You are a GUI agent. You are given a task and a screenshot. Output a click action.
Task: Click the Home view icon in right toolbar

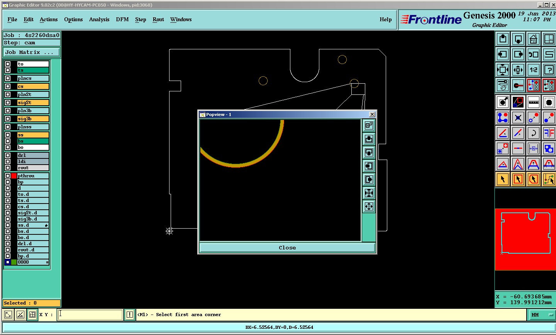click(x=533, y=39)
